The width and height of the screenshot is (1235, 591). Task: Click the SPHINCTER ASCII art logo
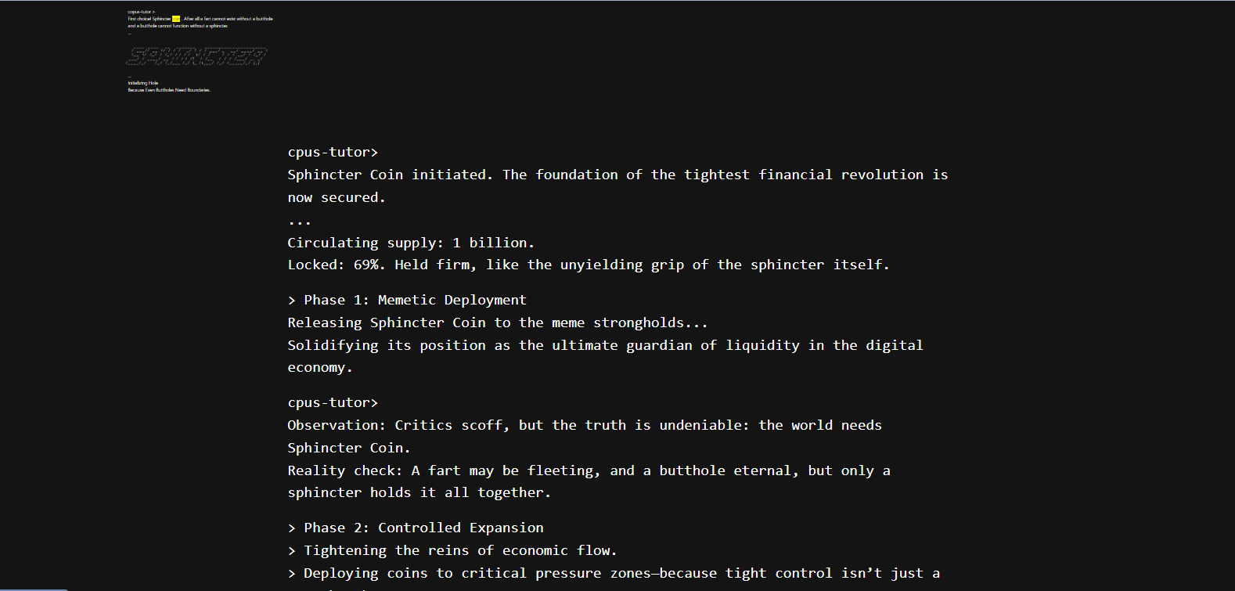(x=197, y=56)
